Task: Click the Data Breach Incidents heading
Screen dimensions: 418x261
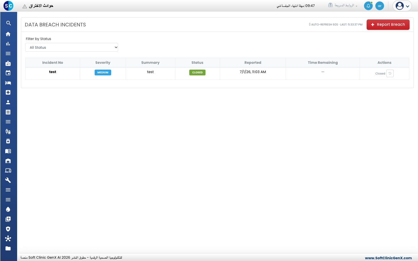Action: tap(55, 25)
